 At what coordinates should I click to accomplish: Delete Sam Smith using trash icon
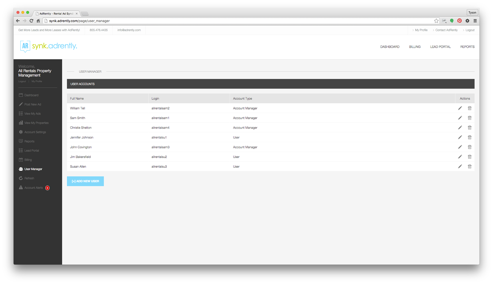[x=470, y=118]
